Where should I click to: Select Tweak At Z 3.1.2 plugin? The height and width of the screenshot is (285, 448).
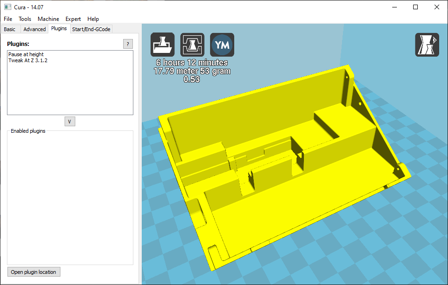[28, 60]
